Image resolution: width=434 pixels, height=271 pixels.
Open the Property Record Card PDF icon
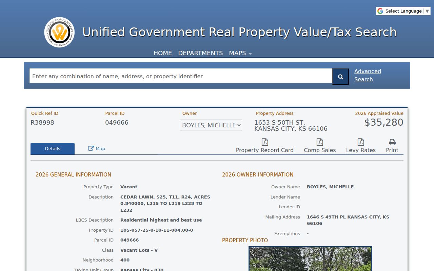265,142
